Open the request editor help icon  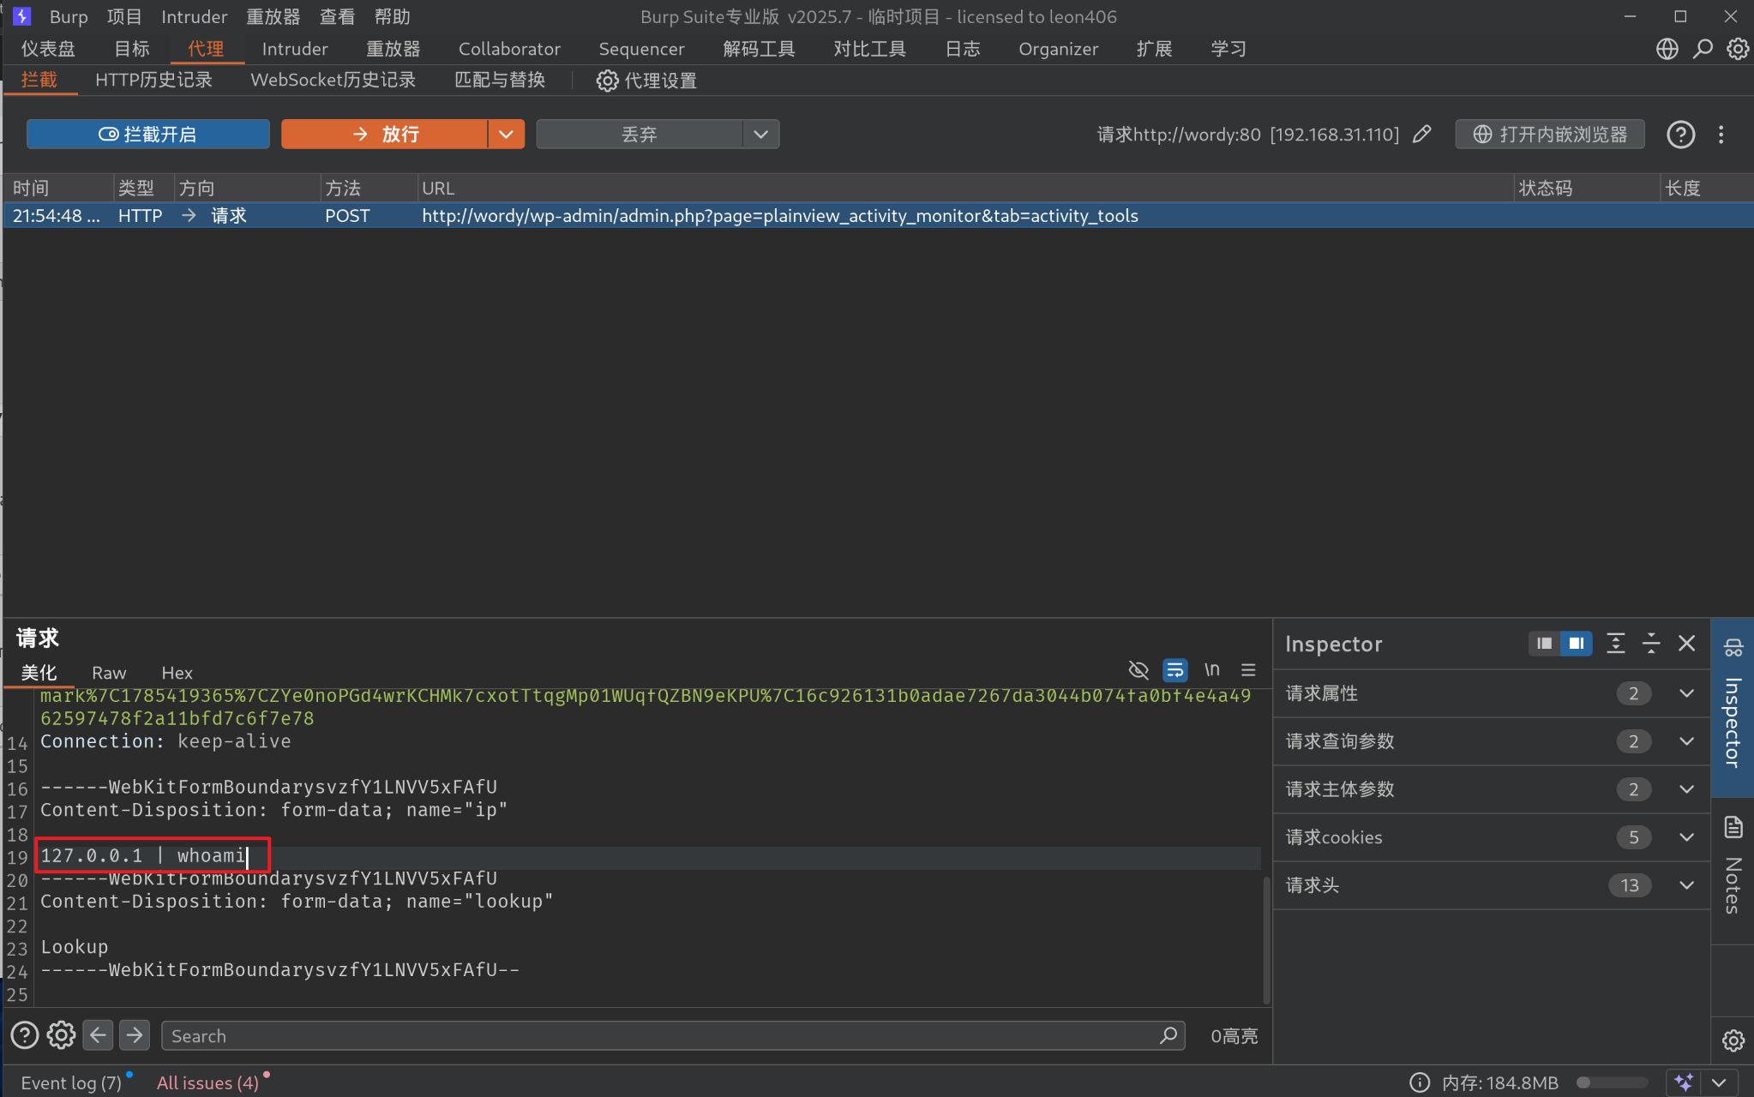pos(25,1035)
